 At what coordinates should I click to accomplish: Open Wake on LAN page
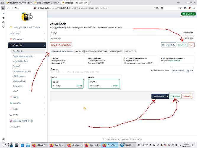19,81
